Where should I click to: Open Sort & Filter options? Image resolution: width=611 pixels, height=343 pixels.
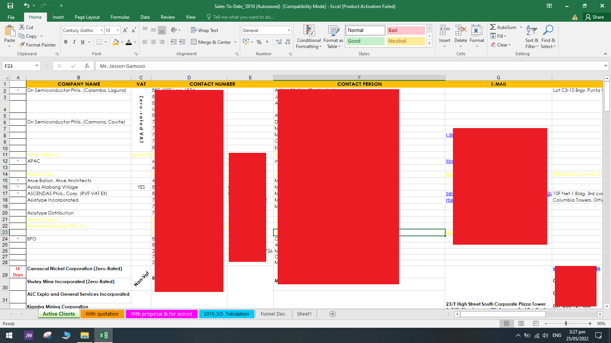pos(532,37)
